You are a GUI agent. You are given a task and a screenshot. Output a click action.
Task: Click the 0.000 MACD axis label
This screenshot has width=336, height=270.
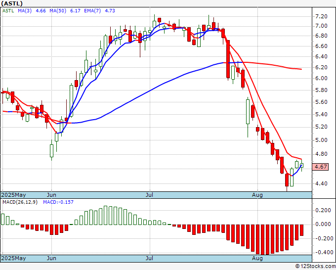pos(323,225)
